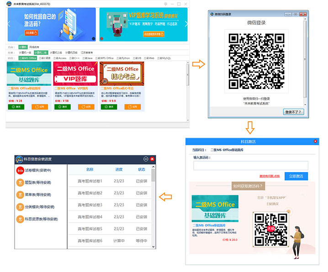This screenshot has height=272, width=328.
Task: Select 江苏省省考 category
Action: coord(87,52)
